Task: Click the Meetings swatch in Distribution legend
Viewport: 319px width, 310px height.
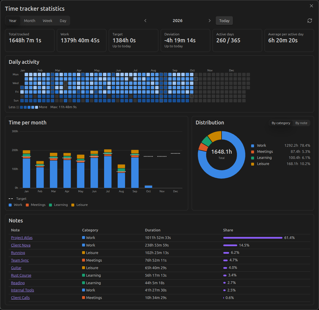Action: coord(253,152)
